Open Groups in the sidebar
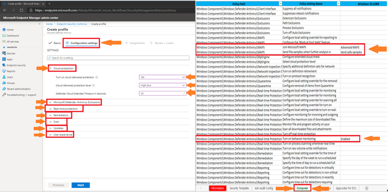This screenshot has width=388, height=192. [9, 83]
